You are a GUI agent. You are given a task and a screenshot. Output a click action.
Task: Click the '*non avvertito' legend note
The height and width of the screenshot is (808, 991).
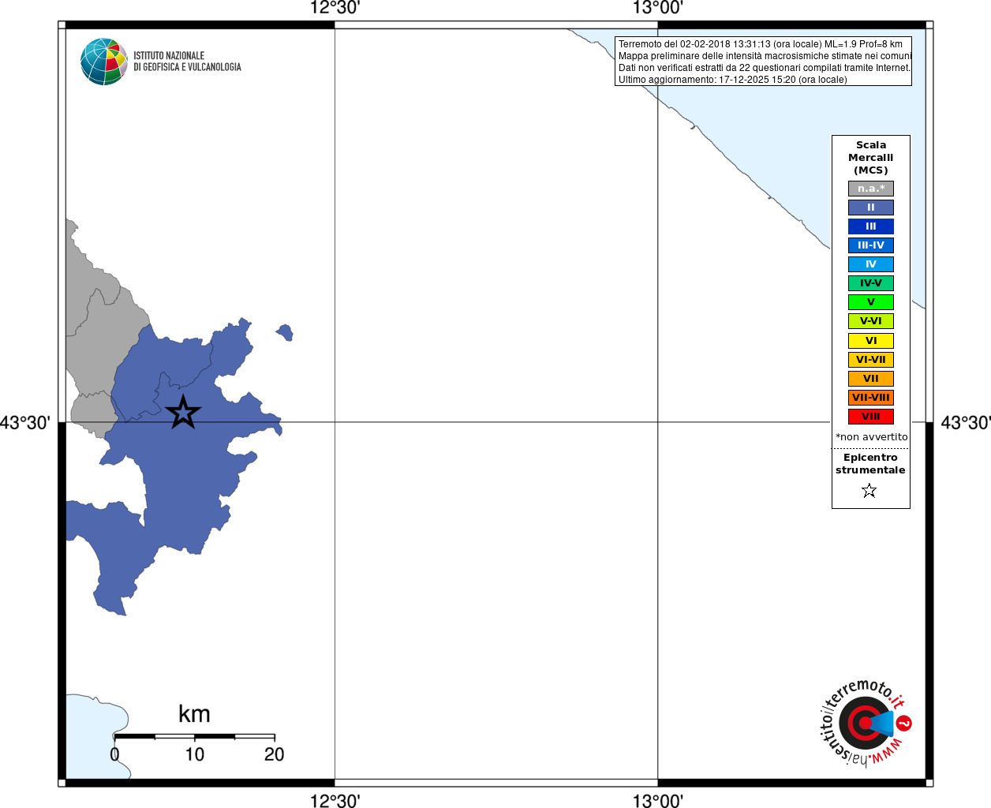point(872,436)
